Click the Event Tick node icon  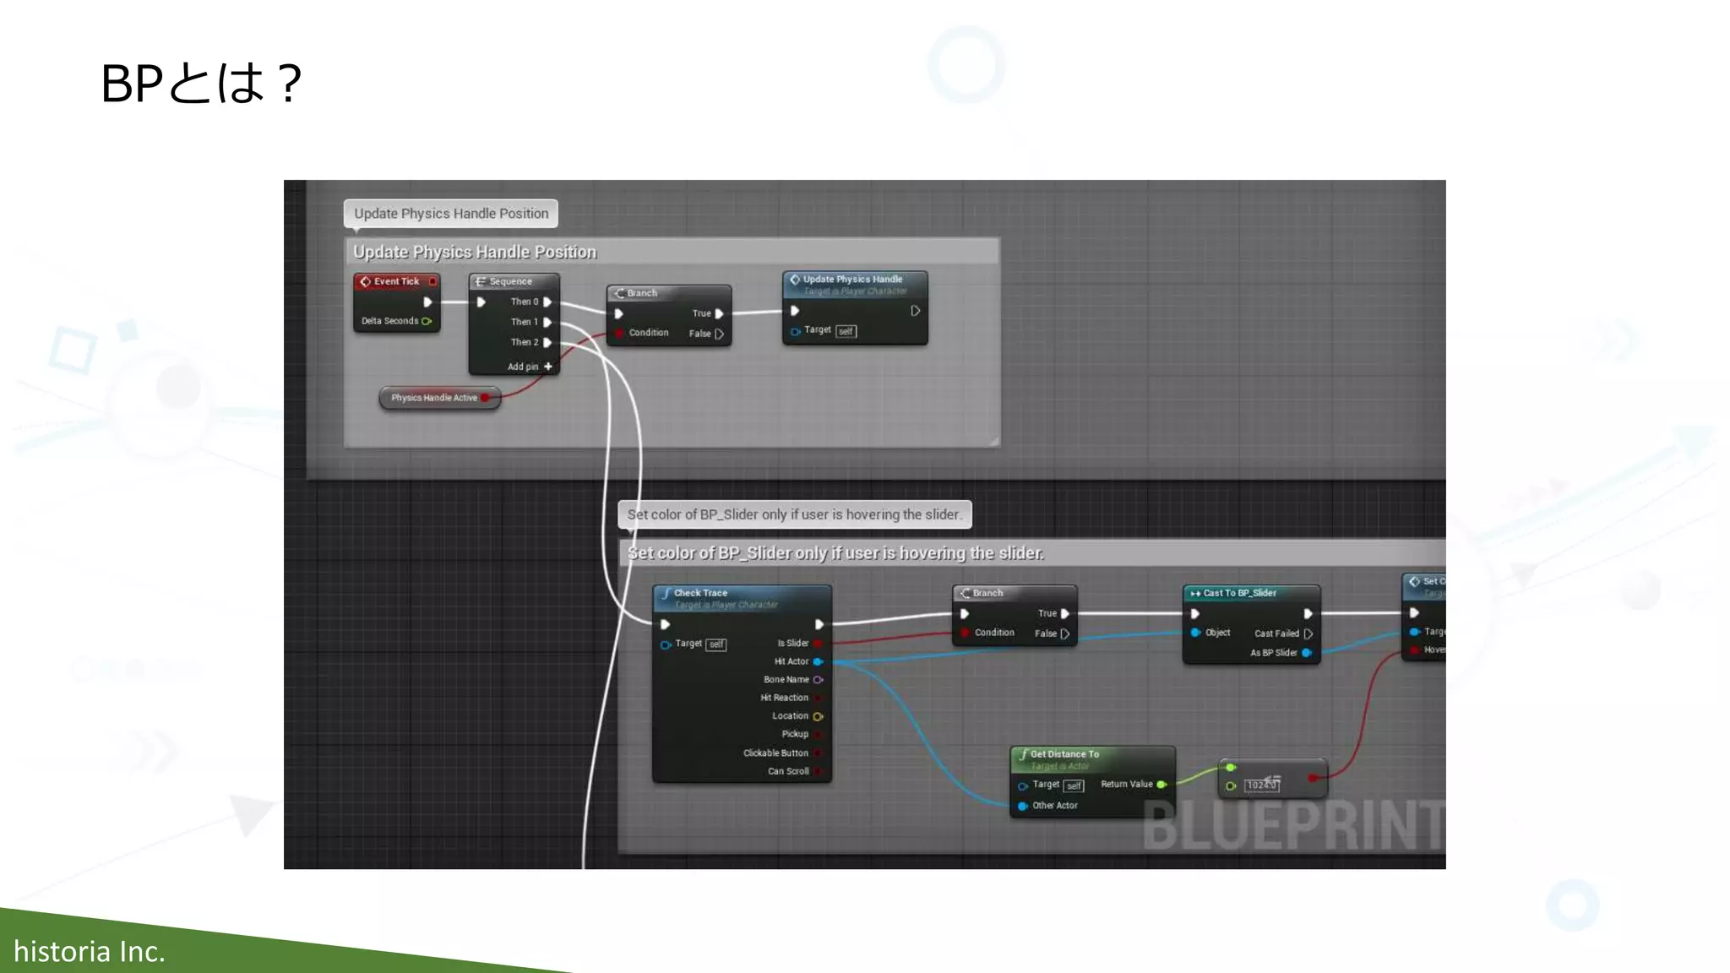click(366, 281)
